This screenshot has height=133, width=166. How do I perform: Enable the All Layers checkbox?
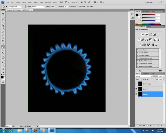(86, 6)
